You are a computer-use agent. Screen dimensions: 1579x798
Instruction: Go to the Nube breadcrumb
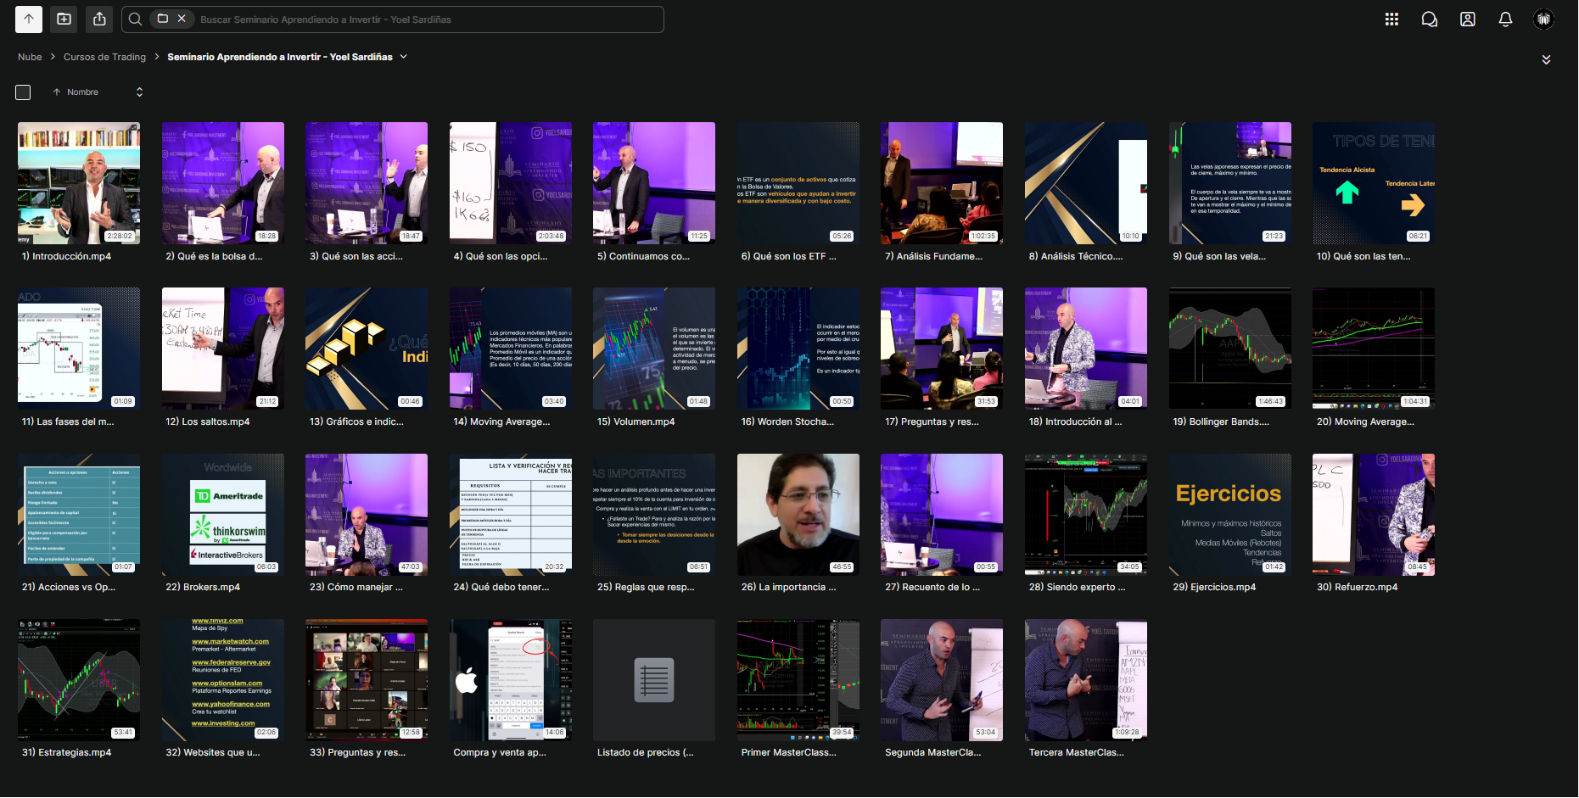pyautogui.click(x=30, y=57)
